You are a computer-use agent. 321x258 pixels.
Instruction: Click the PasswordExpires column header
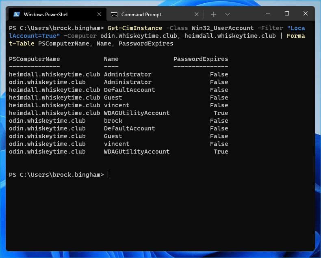(x=201, y=59)
